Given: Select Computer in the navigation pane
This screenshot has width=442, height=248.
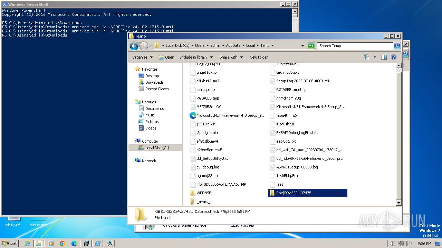Looking at the screenshot, I should [x=150, y=141].
